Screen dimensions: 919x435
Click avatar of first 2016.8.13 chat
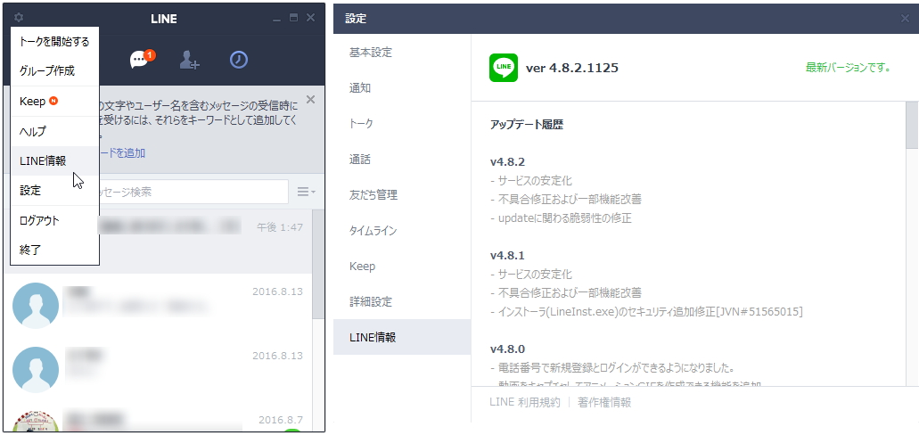(36, 306)
